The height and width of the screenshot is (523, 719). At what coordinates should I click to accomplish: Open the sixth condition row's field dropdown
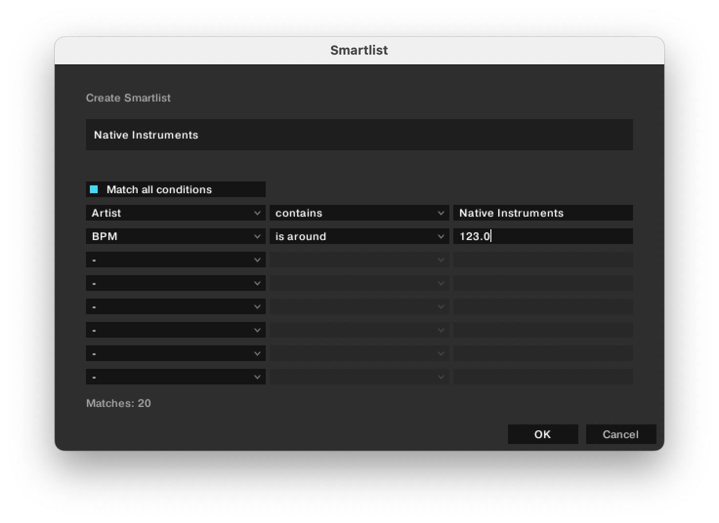(176, 330)
